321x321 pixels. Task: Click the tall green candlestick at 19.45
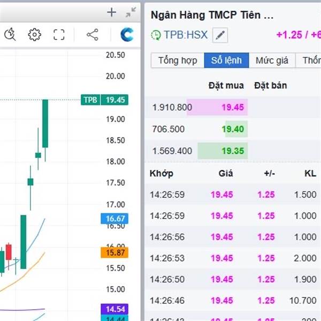[x=45, y=124]
